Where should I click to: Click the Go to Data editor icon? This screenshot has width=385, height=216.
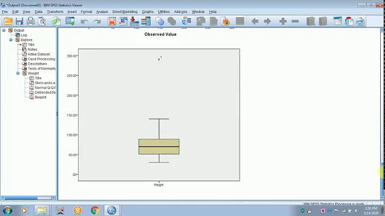(112, 21)
